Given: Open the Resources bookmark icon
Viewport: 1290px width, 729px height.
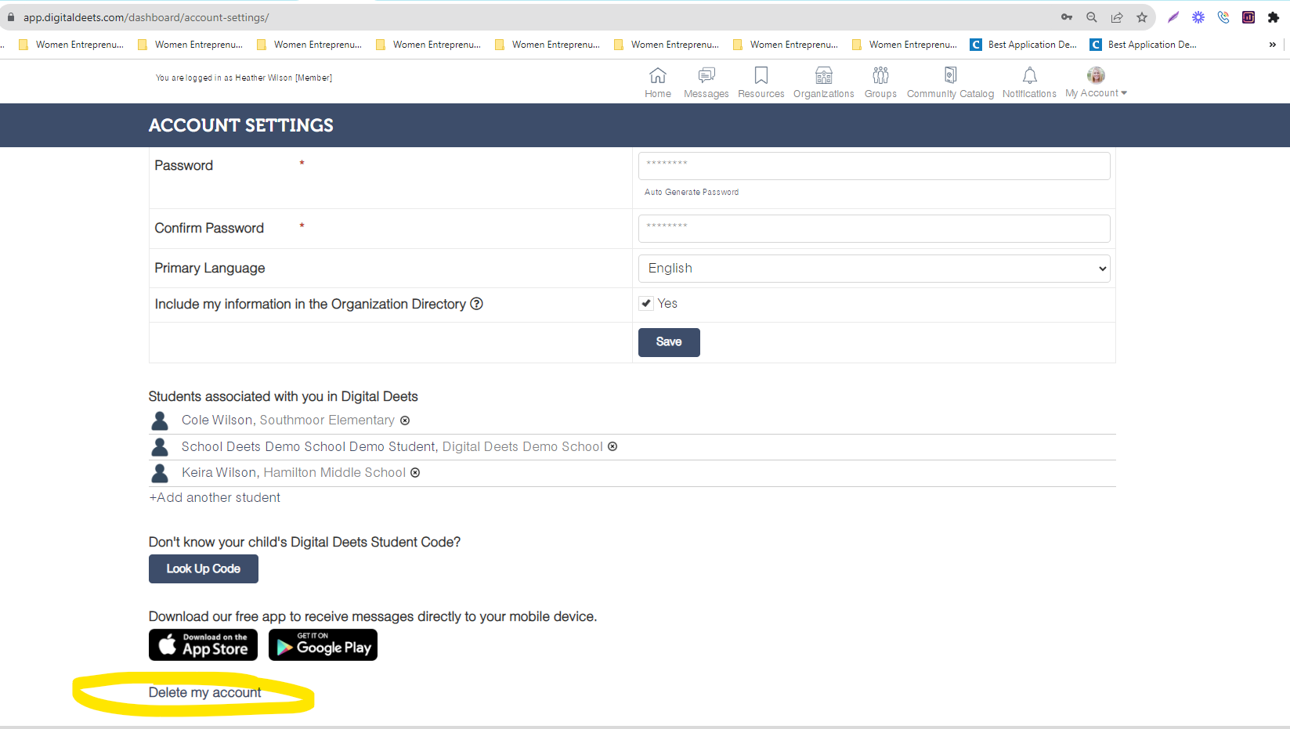Looking at the screenshot, I should pos(761,75).
